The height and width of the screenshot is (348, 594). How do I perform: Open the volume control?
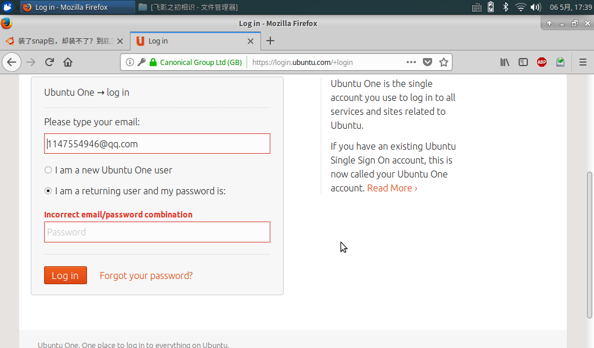click(x=535, y=7)
